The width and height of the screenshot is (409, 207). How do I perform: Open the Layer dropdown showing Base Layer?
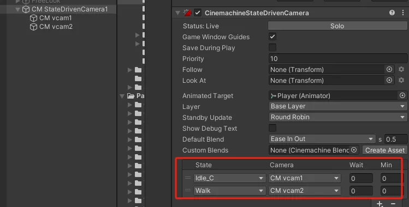[x=338, y=106]
